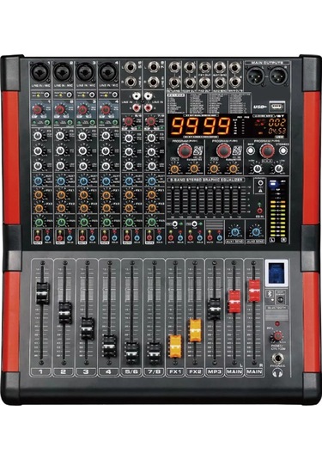Click the channel 4 XLR combo input jack
This screenshot has width=322, height=460.
tap(108, 72)
